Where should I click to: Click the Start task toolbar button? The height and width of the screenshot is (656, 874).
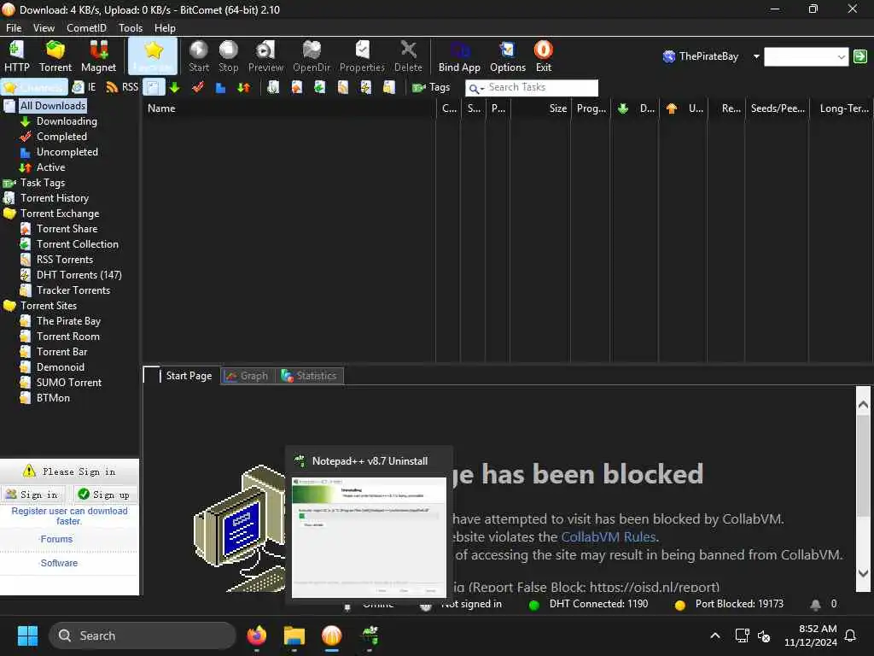(198, 56)
